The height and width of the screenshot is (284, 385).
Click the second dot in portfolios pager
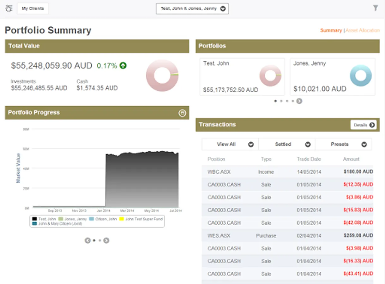(281, 101)
